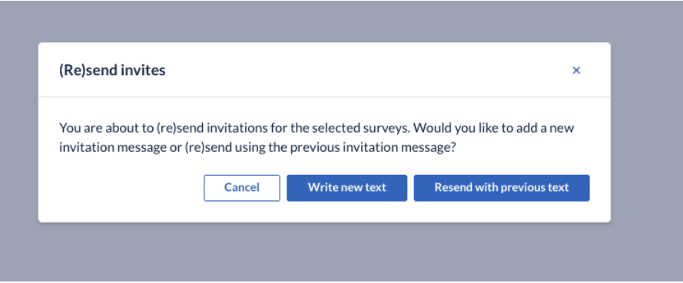The height and width of the screenshot is (283, 683).
Task: Click the (Re)send invites dialog title
Action: 112,71
